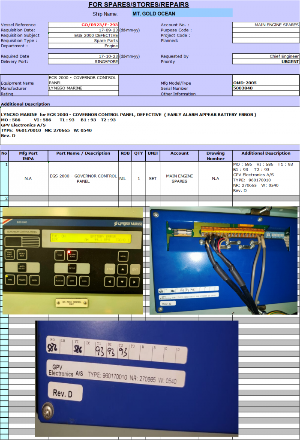Screen dimensions: 300x440
Task: Click the ESC key in the panel photo
Action: (x=109, y=269)
